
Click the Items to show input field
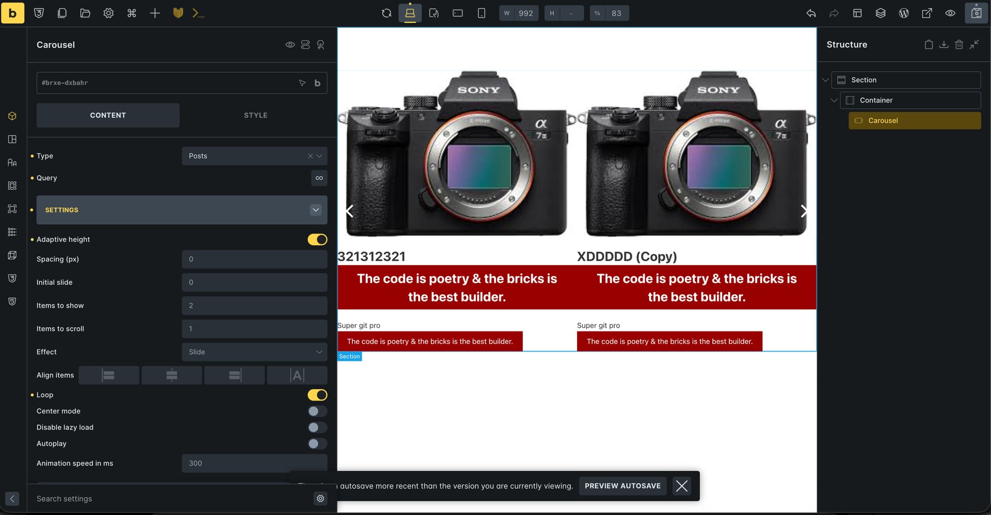254,306
